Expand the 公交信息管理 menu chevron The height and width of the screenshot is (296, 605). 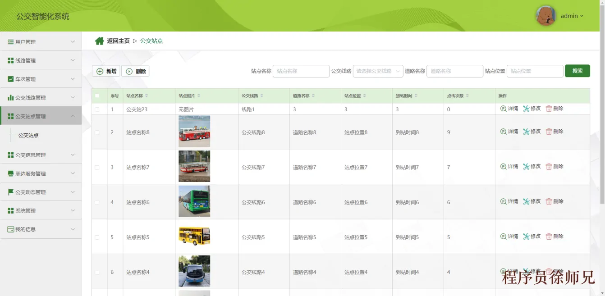pos(73,155)
